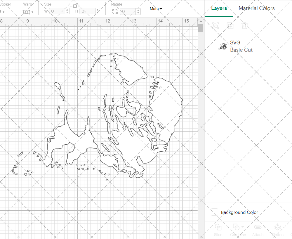292x239 pixels.
Task: Select the SVG layer name
Action: pyautogui.click(x=235, y=43)
